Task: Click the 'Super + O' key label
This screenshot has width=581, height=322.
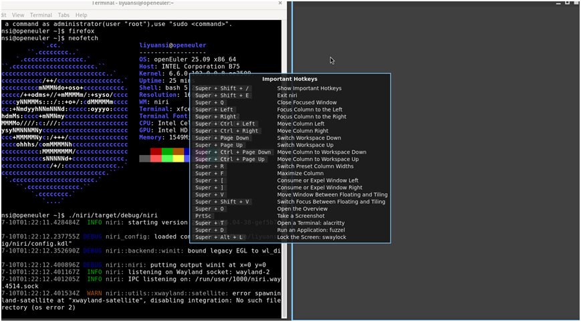Action: [x=209, y=208]
